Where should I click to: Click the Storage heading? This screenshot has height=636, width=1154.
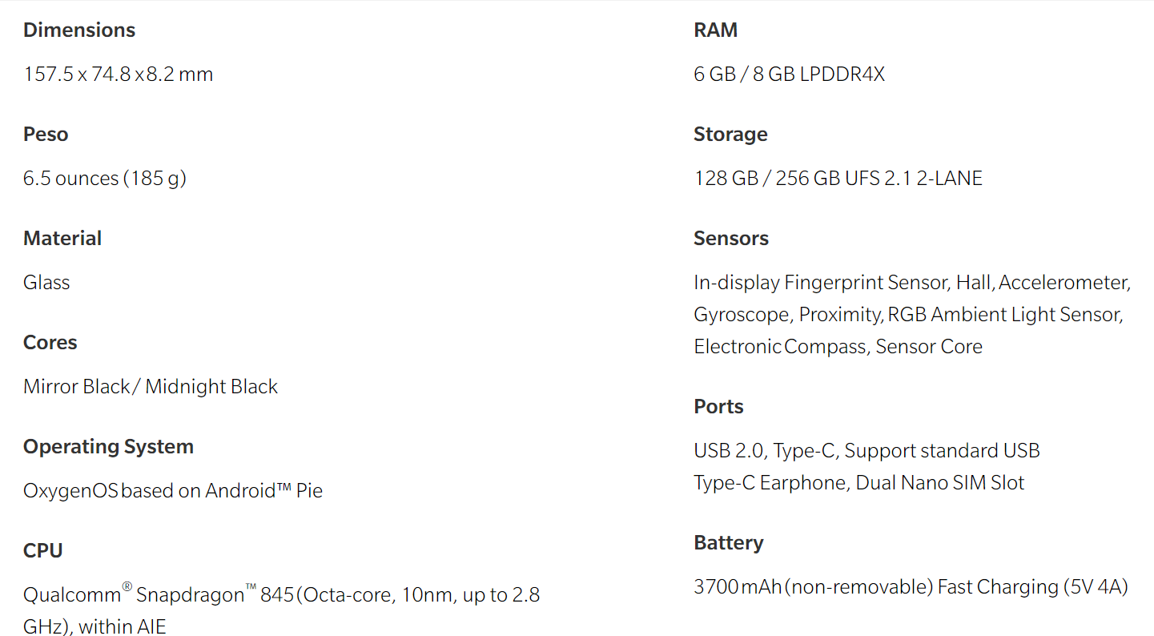[x=730, y=135]
